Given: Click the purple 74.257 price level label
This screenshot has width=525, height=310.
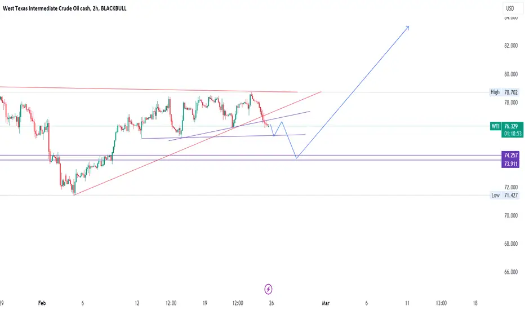Looking at the screenshot, I should [510, 155].
